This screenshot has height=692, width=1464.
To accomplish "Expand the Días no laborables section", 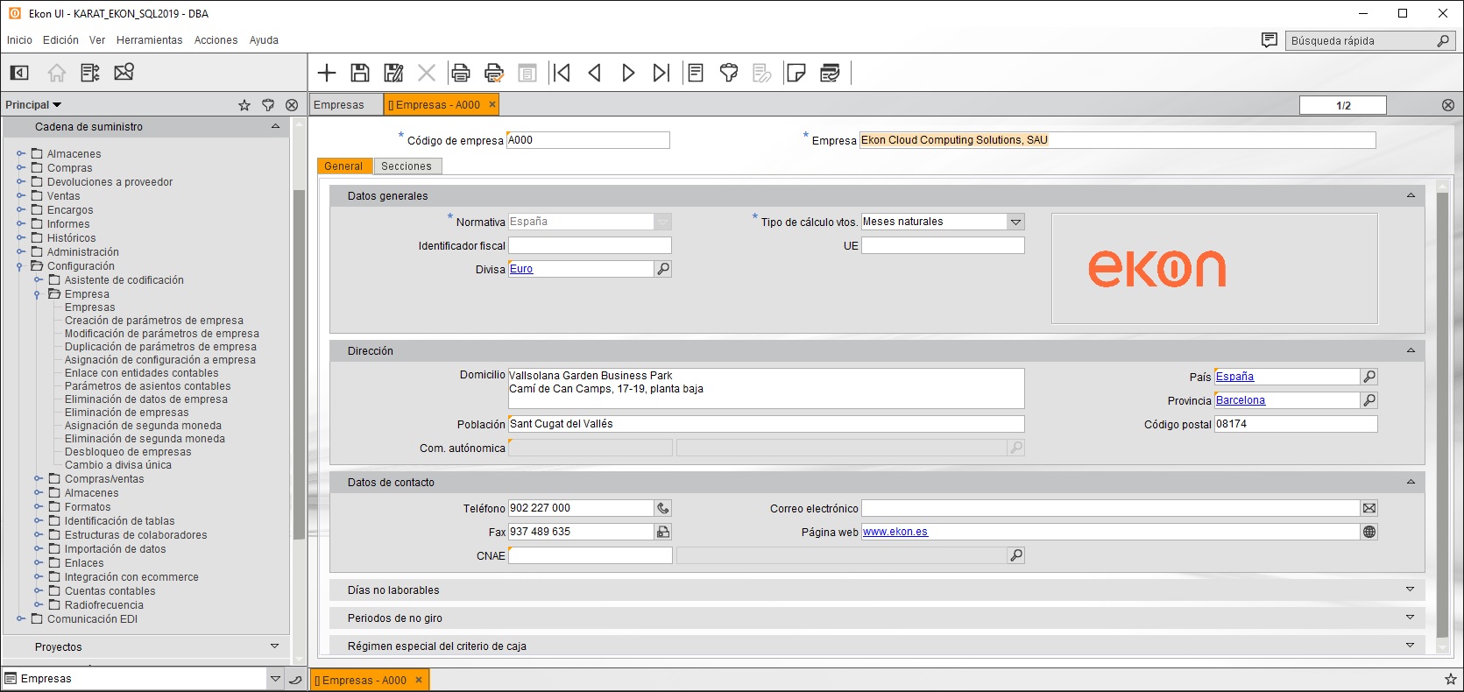I will 1410,590.
